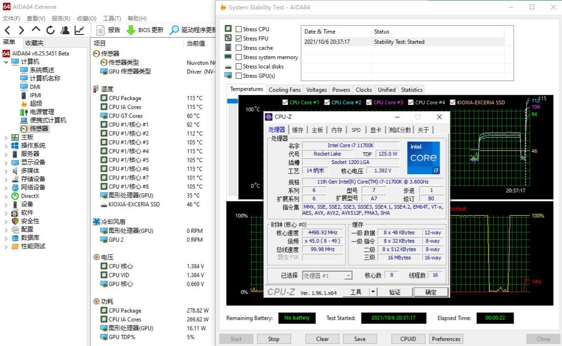Switch to Cooling Fans tab
Viewport: 562px width, 346px height.
[285, 90]
